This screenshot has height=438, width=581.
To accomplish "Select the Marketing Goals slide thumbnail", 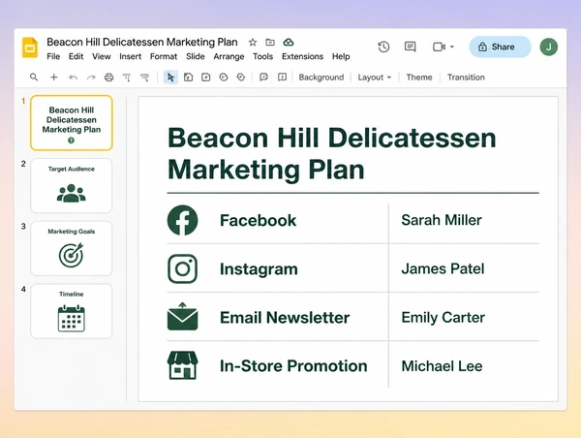I will coord(72,248).
